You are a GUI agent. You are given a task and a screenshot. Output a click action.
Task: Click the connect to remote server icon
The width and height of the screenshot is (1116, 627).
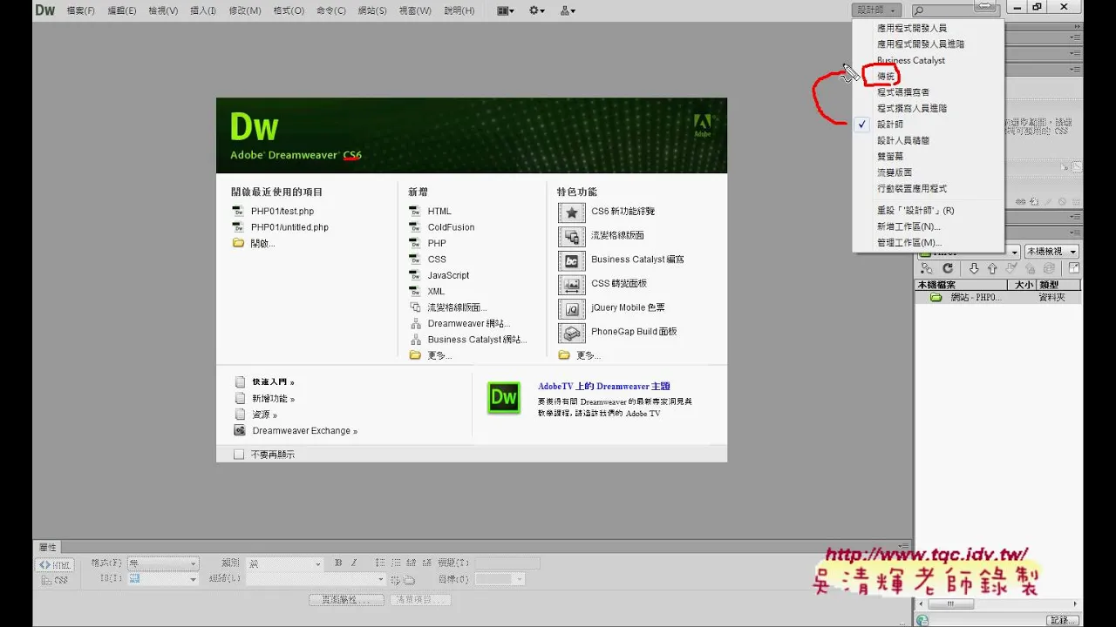click(927, 269)
